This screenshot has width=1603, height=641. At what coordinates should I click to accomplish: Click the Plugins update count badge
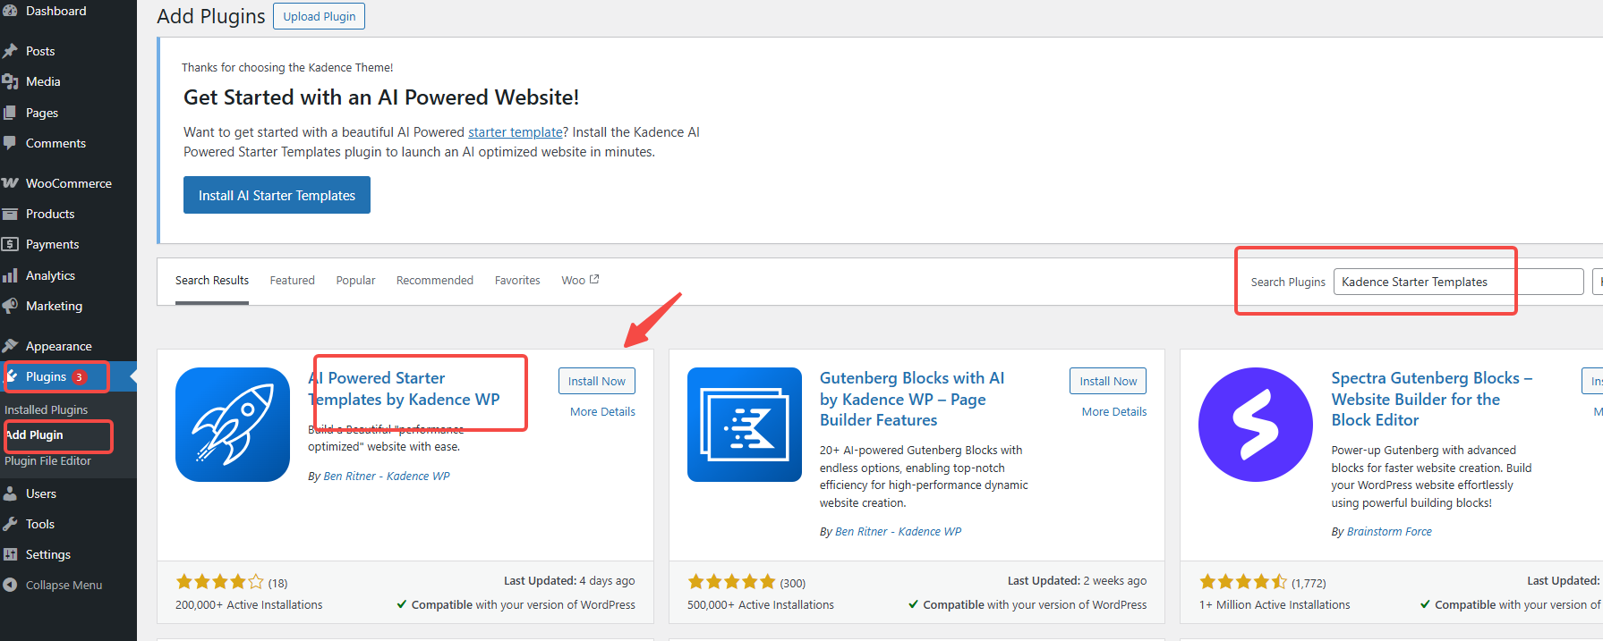[79, 377]
